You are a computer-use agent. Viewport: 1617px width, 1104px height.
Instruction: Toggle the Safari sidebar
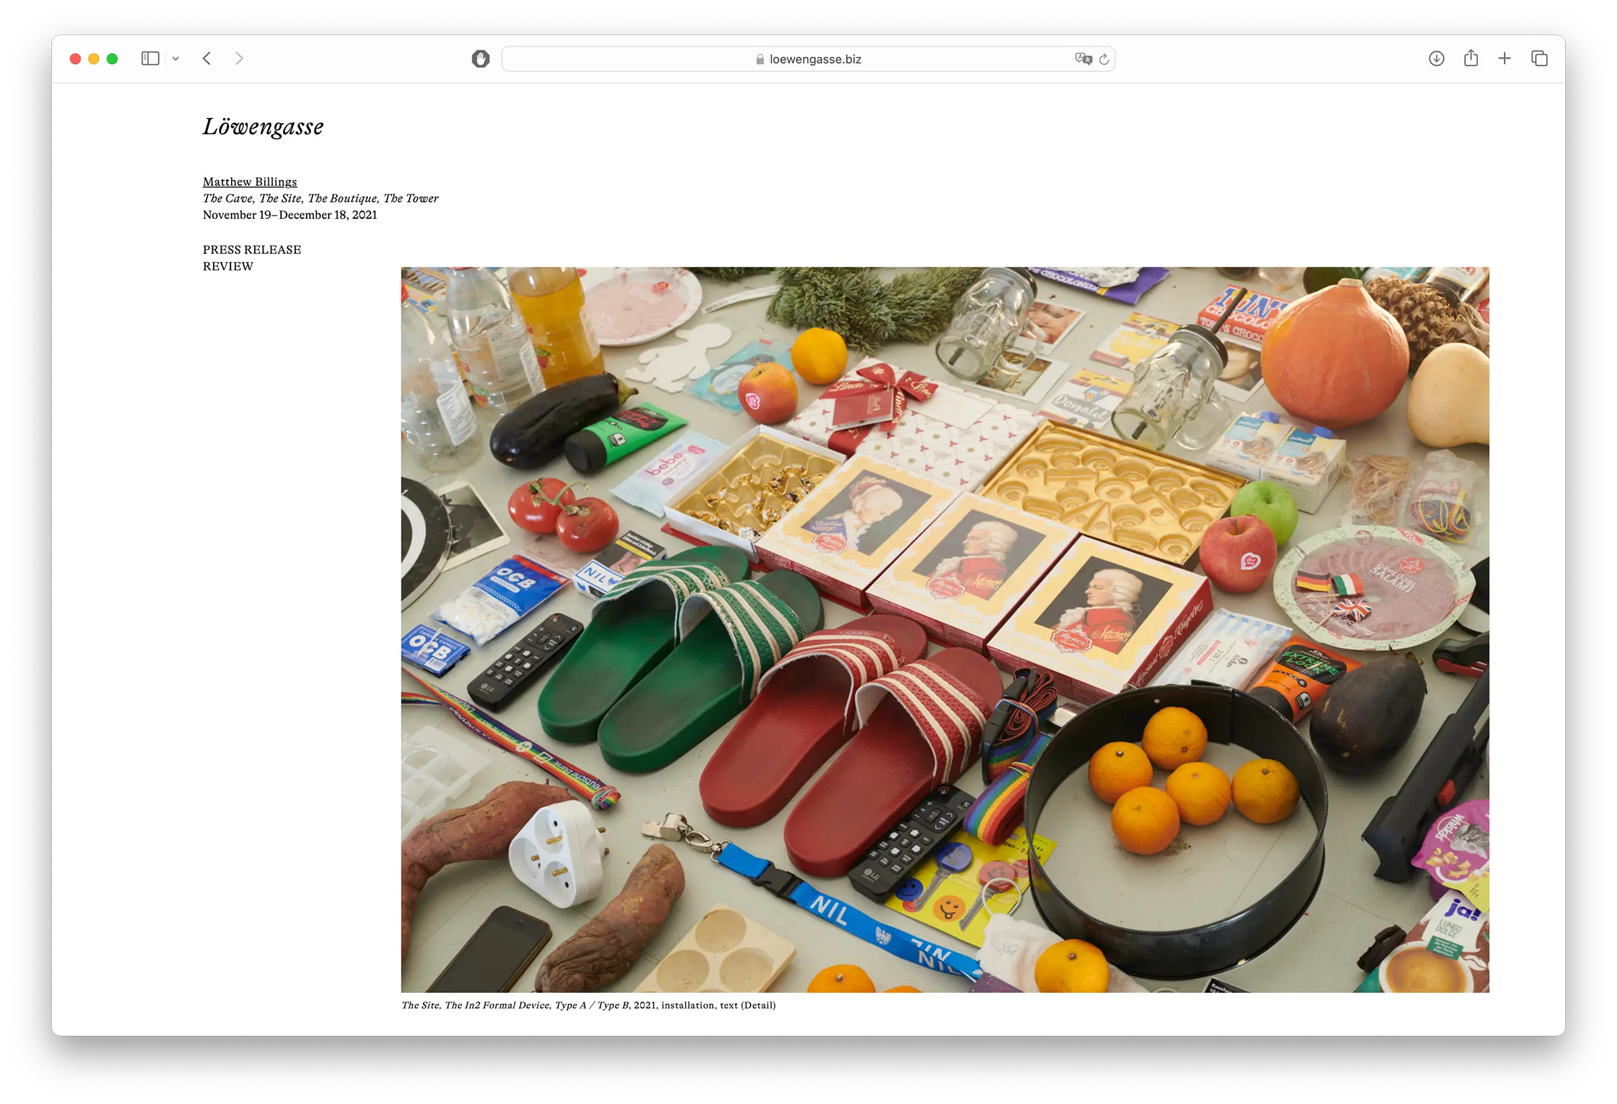coord(150,59)
